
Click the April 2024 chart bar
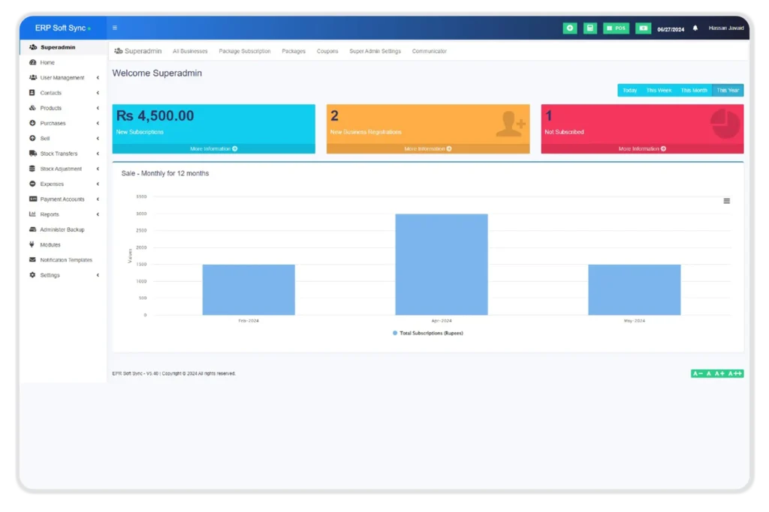pyautogui.click(x=442, y=264)
